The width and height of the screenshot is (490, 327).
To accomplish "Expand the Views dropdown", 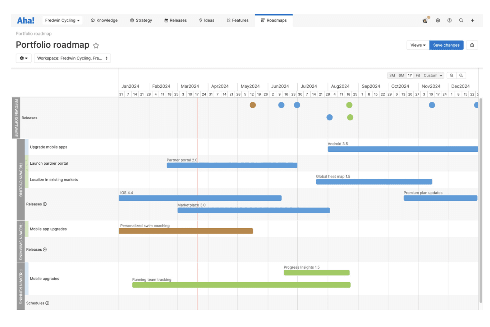I will coord(418,45).
